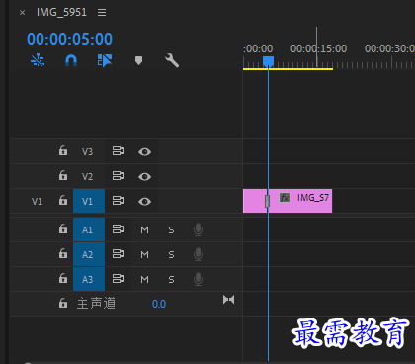The height and width of the screenshot is (364, 415).
Task: Open Timeline display settings wrench
Action: pyautogui.click(x=172, y=60)
